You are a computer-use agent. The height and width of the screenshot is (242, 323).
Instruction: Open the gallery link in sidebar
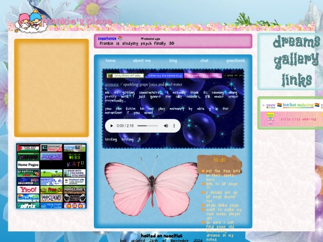[x=296, y=60]
